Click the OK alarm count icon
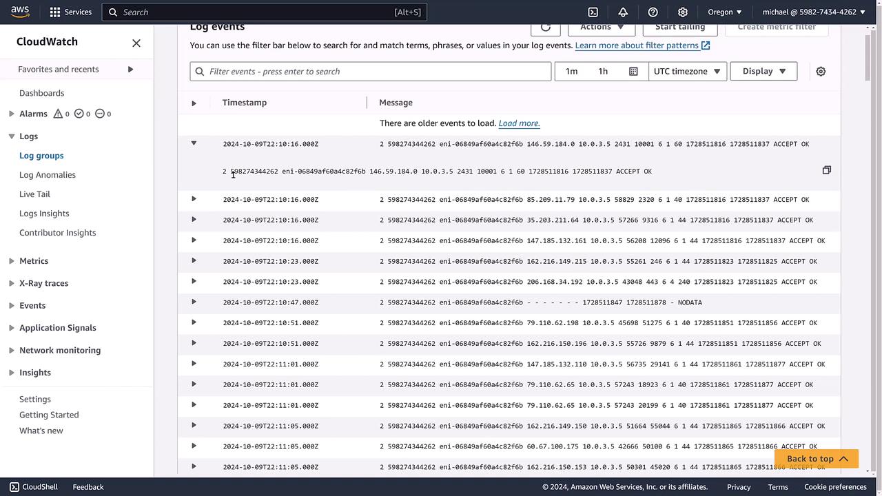Viewport: 882px width, 496px height. pyautogui.click(x=79, y=114)
